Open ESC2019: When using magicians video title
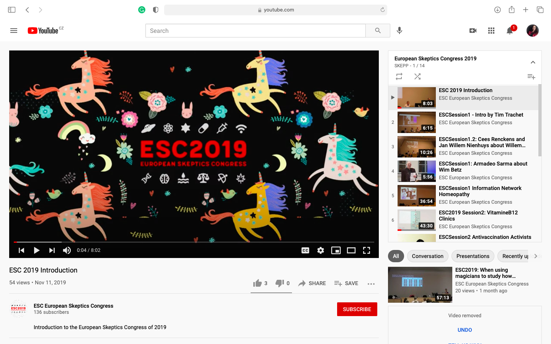Viewport: 551px width, 344px height. pyautogui.click(x=485, y=273)
